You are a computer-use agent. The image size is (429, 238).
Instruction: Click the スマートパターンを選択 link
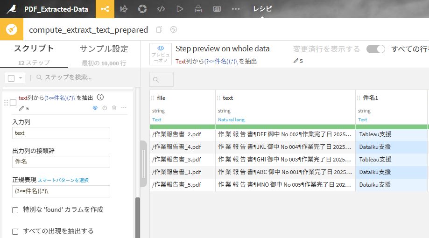click(x=63, y=180)
